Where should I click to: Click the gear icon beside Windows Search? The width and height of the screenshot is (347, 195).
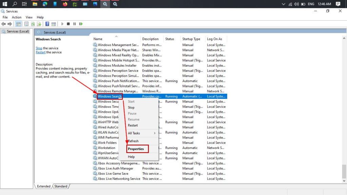[95, 96]
